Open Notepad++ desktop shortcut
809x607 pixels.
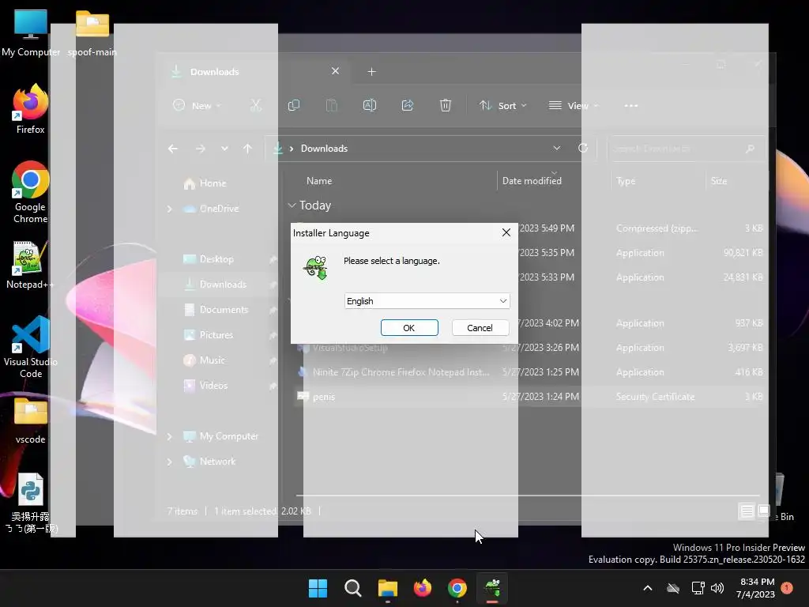point(31,265)
